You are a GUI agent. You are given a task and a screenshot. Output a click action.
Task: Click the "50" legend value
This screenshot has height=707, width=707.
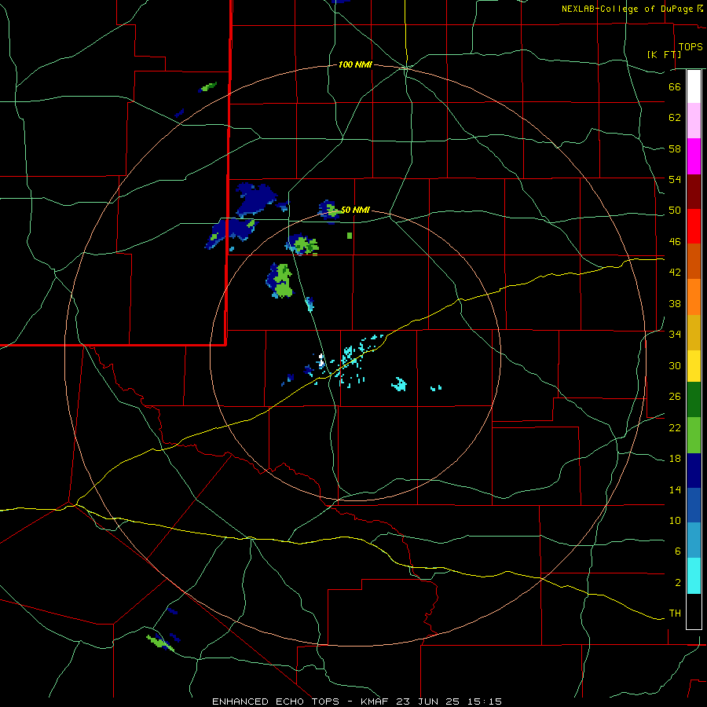click(x=675, y=211)
